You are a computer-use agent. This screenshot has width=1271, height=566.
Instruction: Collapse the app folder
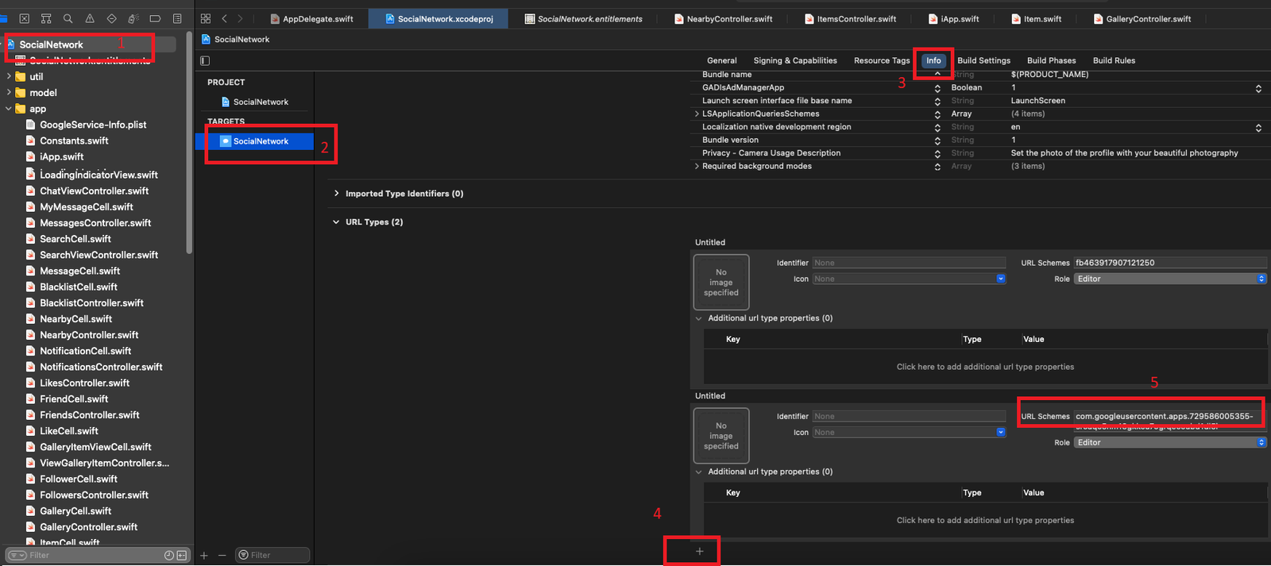click(x=9, y=109)
